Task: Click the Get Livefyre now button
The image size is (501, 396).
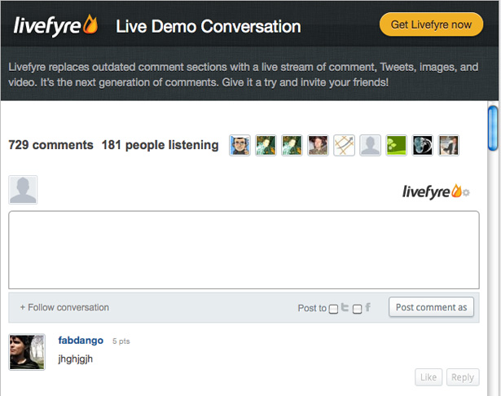Action: (x=431, y=24)
